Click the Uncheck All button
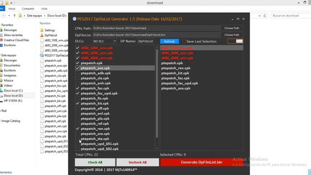The image size is (311, 175). tap(138, 162)
